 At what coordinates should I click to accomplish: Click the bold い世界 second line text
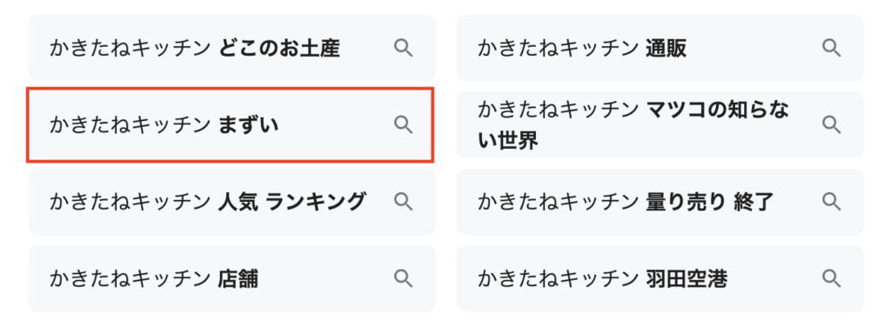(507, 140)
